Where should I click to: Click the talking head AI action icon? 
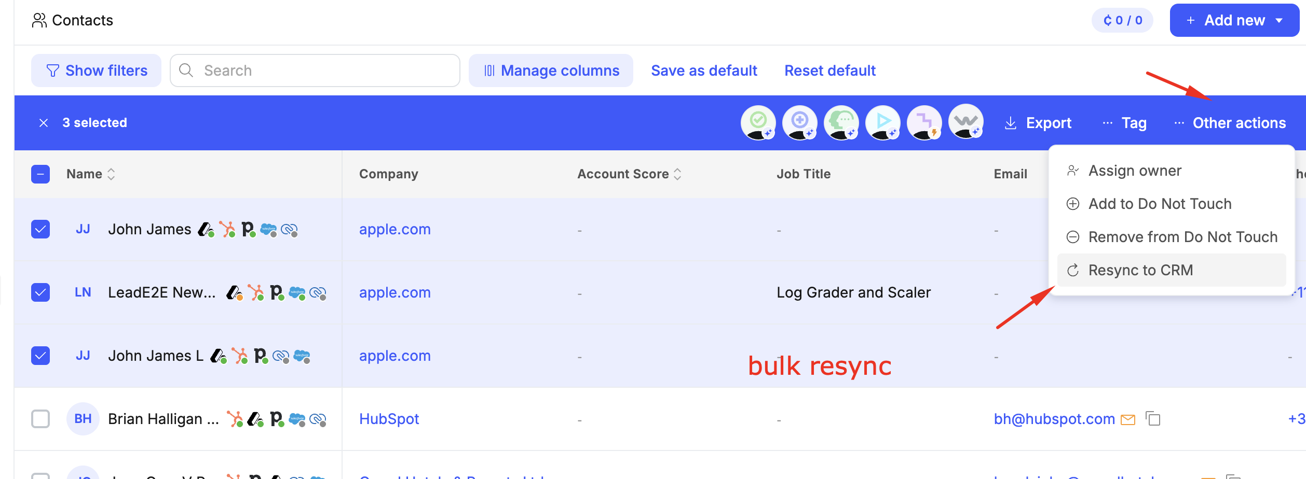point(841,122)
